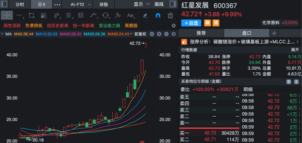Image resolution: width=302 pixels, height=143 pixels.
Task: Click the 负债很低 tag
Action: pyautogui.click(x=34, y=26)
